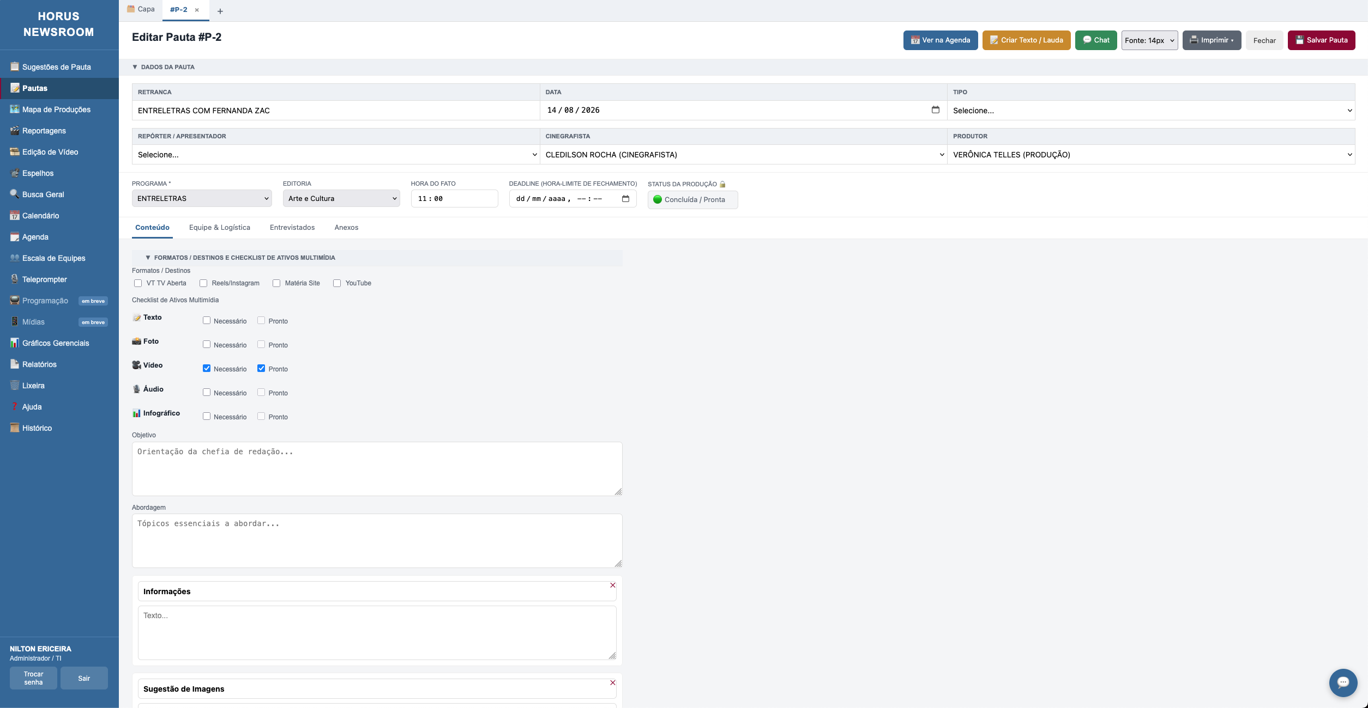This screenshot has height=708, width=1368.
Task: Open Repórter / Apresentador dropdown
Action: (336, 155)
